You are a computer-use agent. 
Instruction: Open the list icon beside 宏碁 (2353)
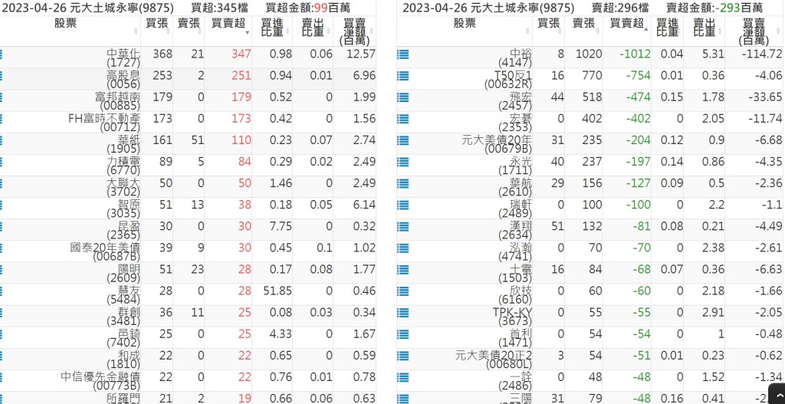(402, 119)
